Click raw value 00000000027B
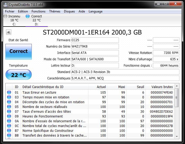 click(x=162, y=126)
